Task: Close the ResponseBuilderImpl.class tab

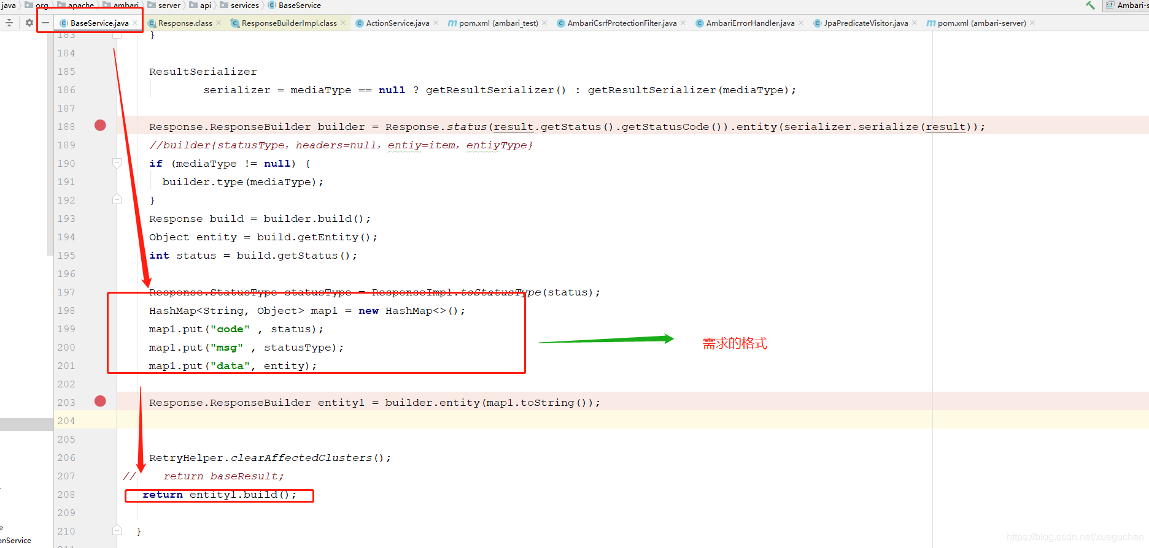Action: 343,23
